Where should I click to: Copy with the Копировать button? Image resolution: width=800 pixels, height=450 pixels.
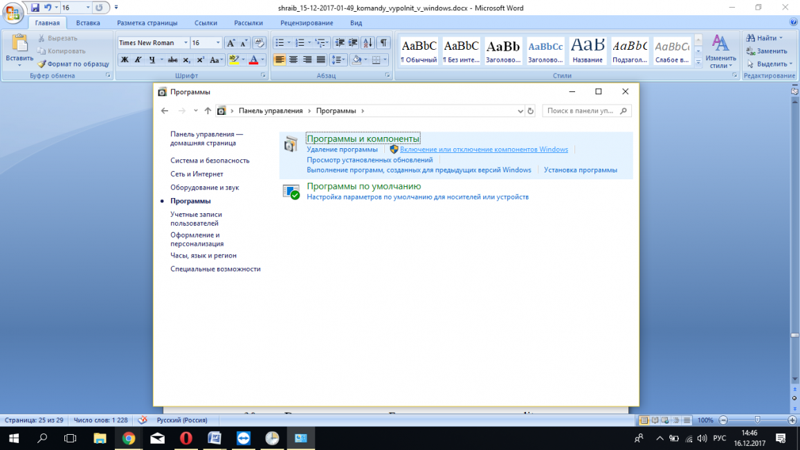(x=62, y=51)
